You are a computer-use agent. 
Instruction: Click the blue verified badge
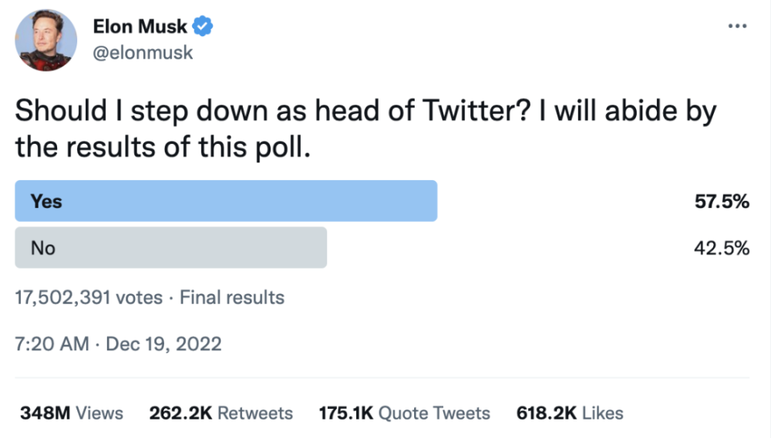203,26
